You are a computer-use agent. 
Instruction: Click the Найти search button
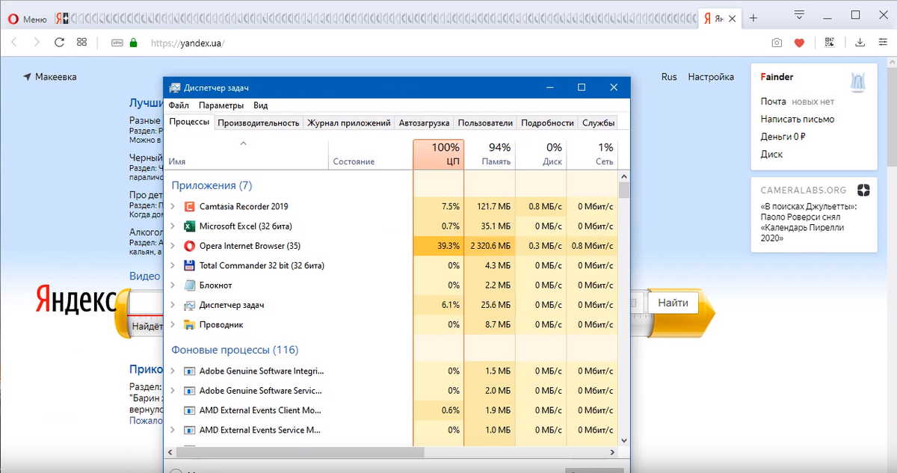(673, 303)
